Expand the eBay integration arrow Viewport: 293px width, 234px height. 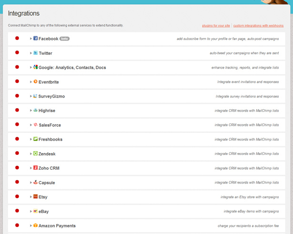31,211
